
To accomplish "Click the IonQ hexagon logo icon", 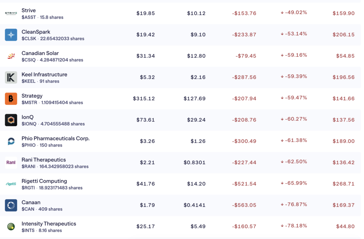I will (11, 120).
